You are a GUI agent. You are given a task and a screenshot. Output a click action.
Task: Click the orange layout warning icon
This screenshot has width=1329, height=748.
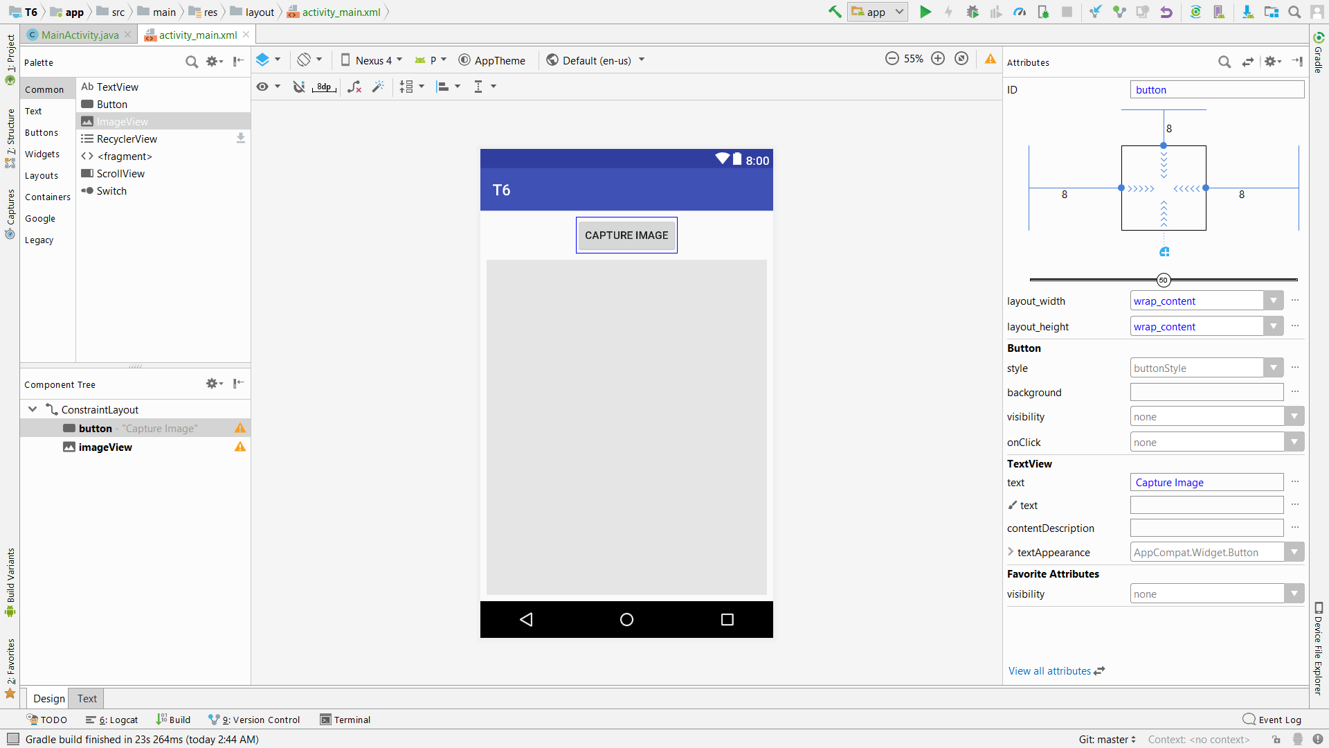[991, 60]
